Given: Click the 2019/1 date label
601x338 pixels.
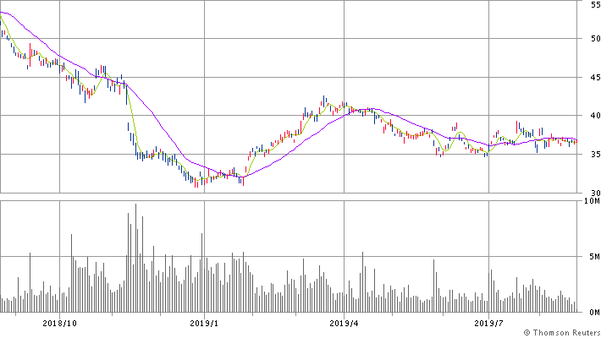Looking at the screenshot, I should point(204,324).
